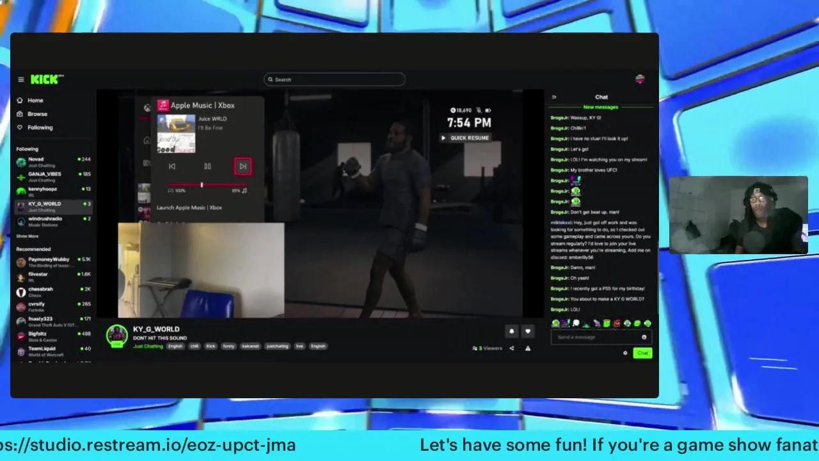
Task: Click the QUICK RESUME button
Action: [x=466, y=138]
